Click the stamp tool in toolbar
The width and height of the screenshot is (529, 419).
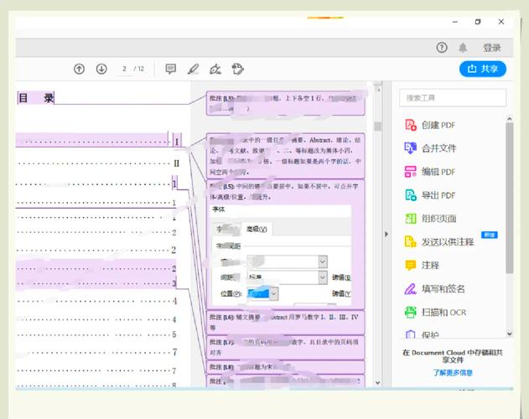point(237,70)
